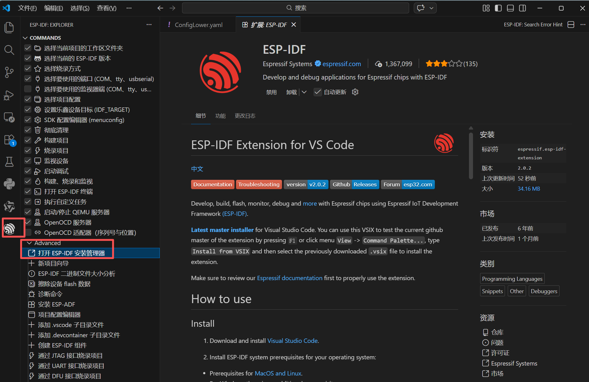This screenshot has height=382, width=589.
Task: Open the Explorer view in activity bar
Action: tap(9, 28)
